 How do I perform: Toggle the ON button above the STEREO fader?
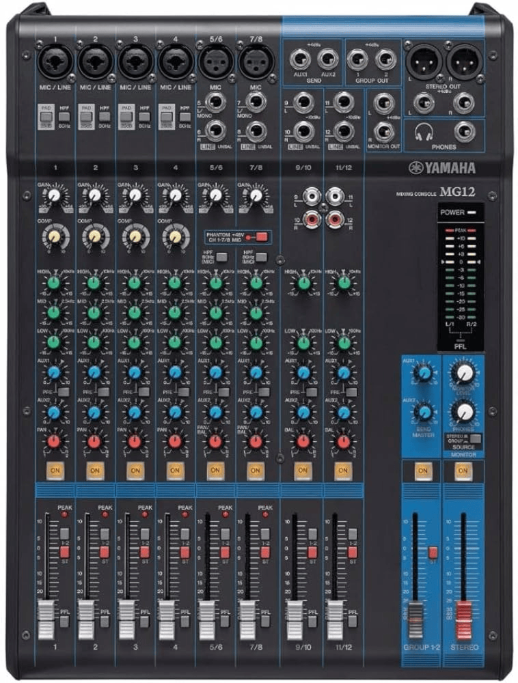[x=463, y=471]
